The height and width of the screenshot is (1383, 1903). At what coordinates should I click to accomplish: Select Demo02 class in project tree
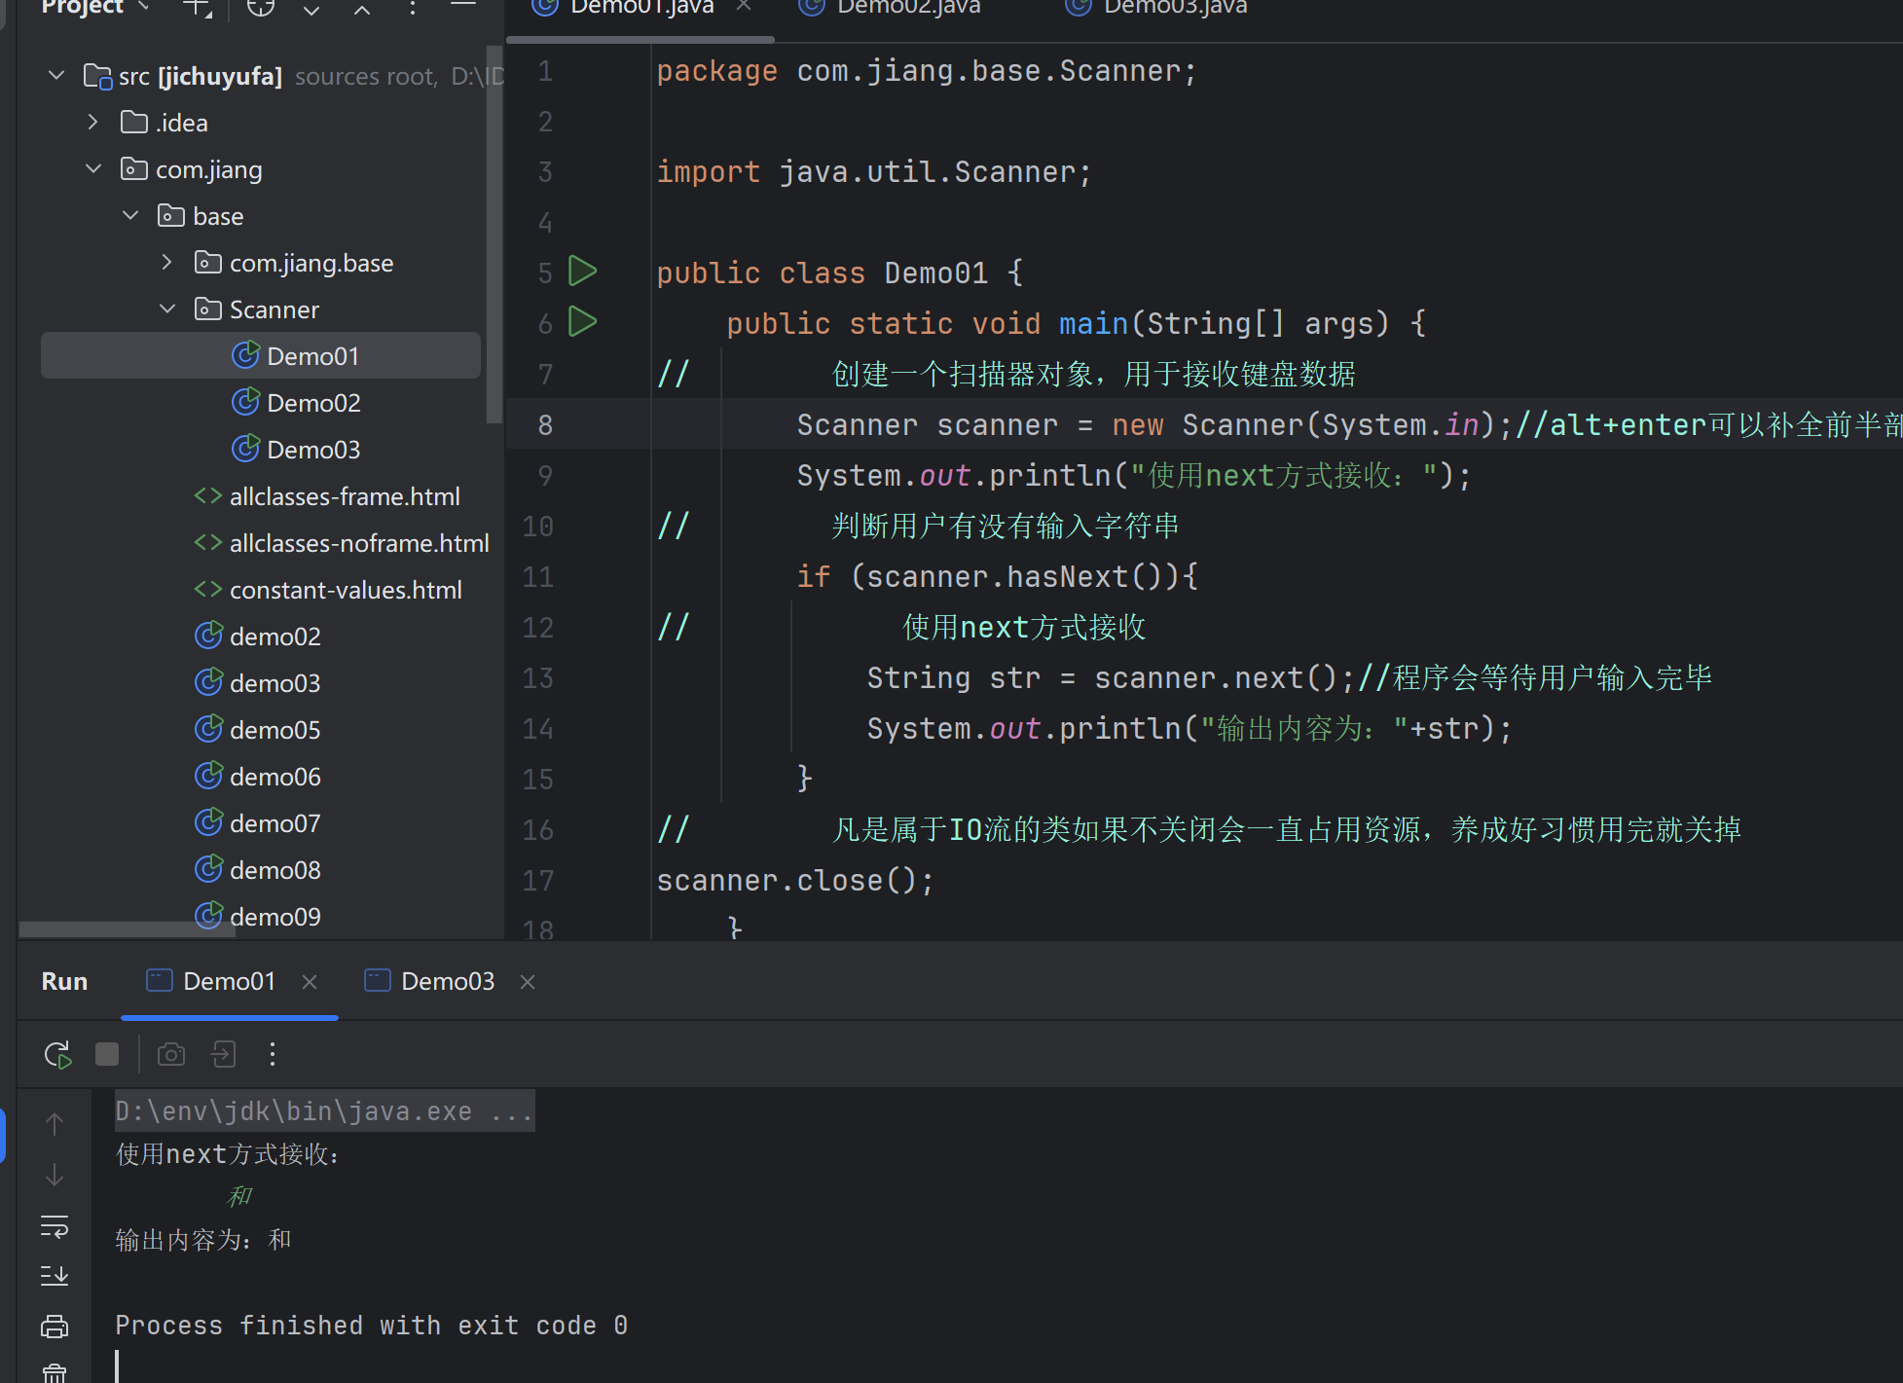point(312,403)
